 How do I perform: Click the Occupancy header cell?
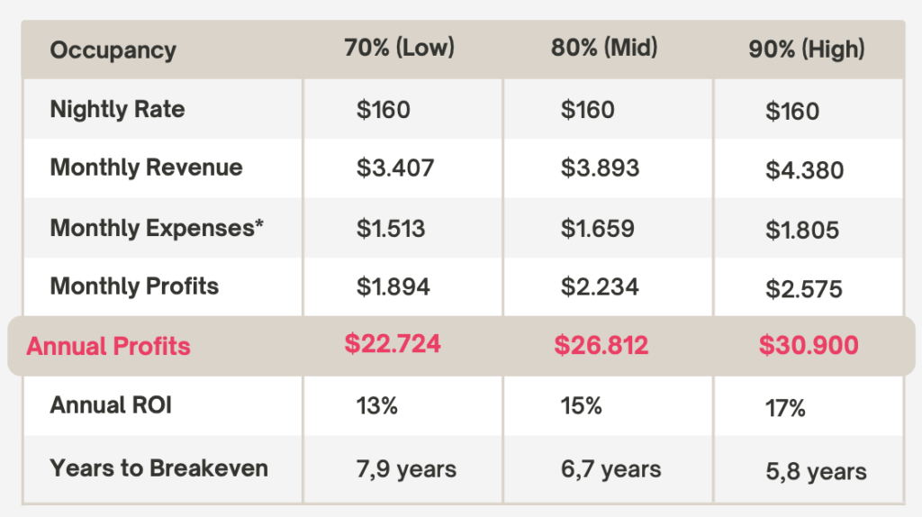click(x=113, y=50)
